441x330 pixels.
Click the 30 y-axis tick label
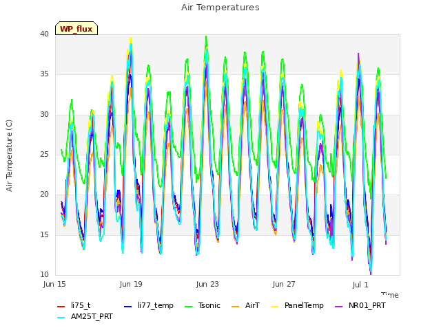[x=44, y=114]
